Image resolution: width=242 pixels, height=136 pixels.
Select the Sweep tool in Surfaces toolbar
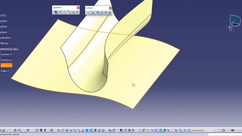coord(98,13)
